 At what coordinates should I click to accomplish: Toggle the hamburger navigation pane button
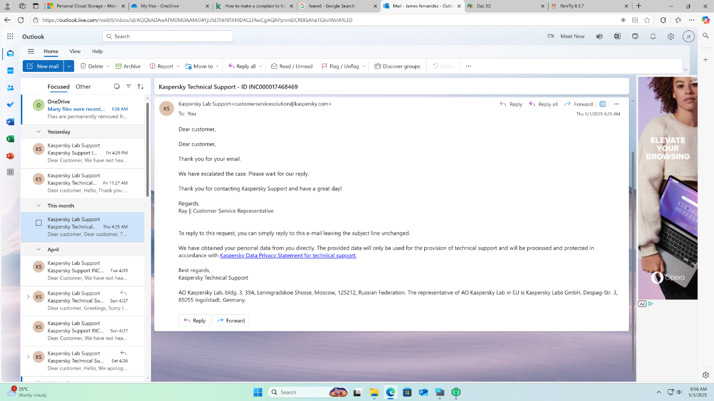[31, 51]
